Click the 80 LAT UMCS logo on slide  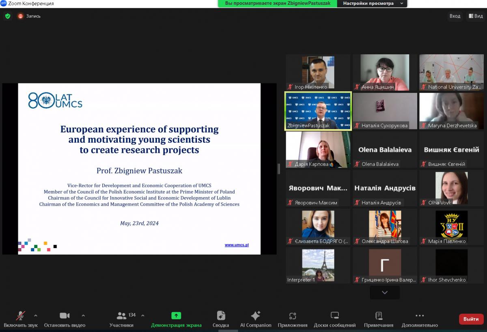coord(55,100)
